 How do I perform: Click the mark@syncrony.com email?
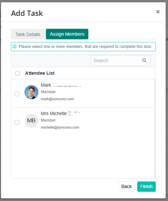click(57, 99)
